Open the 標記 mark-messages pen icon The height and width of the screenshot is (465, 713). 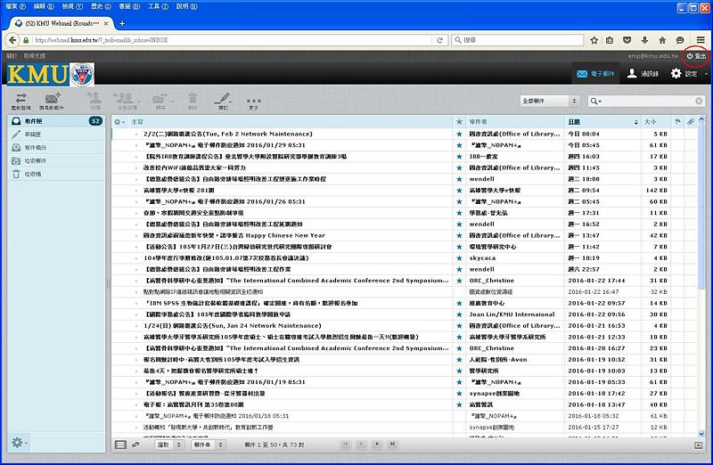[x=223, y=101]
